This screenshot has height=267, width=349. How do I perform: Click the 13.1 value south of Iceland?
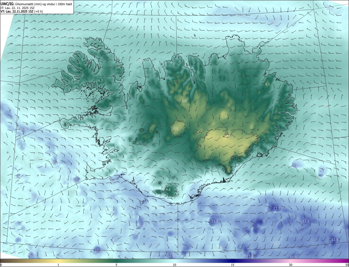215,221
